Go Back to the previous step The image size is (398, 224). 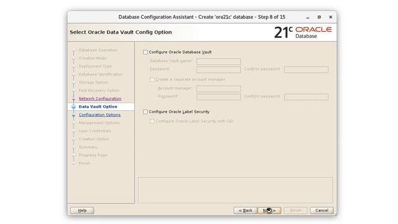(x=245, y=210)
